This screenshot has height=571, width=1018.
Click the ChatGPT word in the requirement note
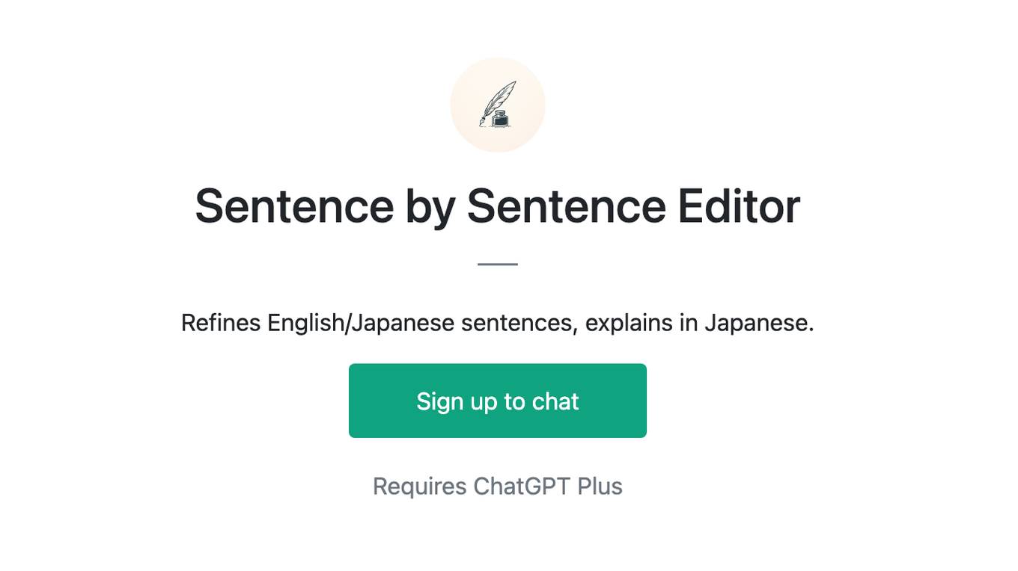(x=522, y=487)
